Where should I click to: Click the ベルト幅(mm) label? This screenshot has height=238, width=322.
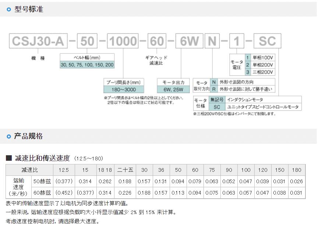(87, 57)
